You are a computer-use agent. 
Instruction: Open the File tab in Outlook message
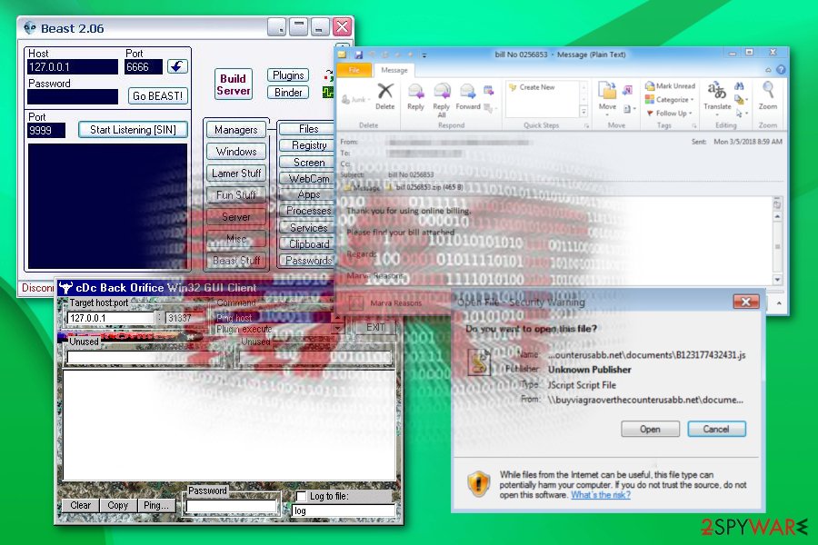(354, 70)
